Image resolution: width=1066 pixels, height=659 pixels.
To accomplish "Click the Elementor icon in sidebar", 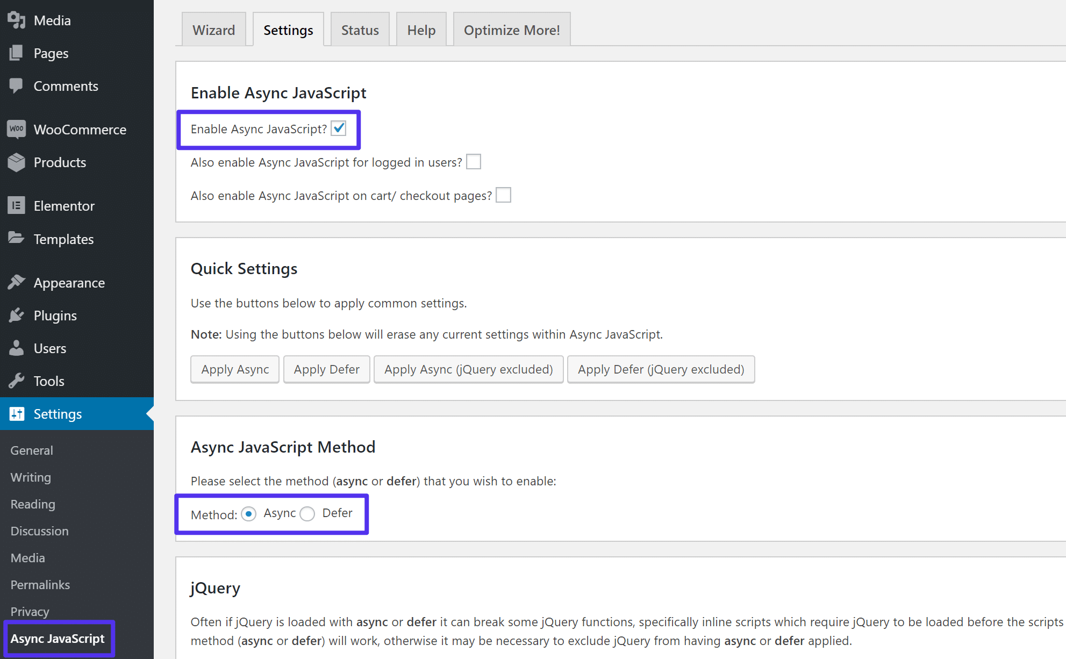I will pyautogui.click(x=16, y=205).
